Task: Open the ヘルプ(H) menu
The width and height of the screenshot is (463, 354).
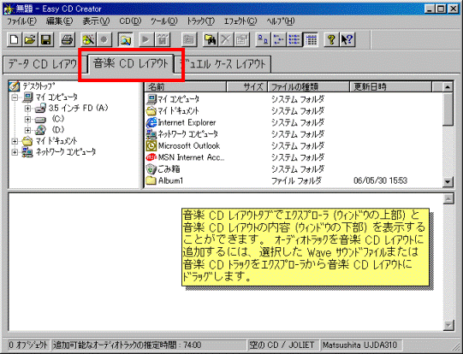Action: click(x=281, y=21)
